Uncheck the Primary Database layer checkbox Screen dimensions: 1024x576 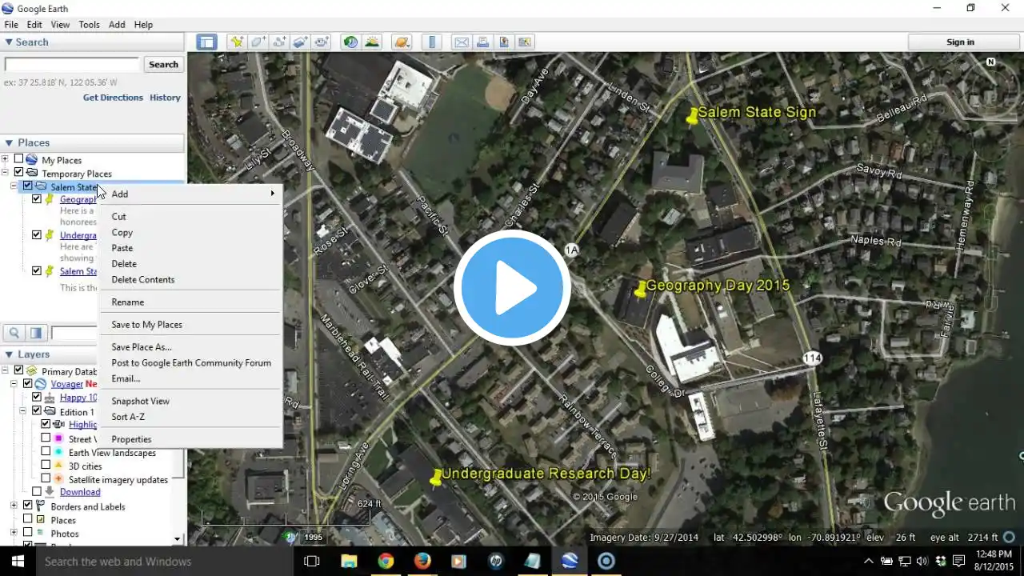point(18,370)
